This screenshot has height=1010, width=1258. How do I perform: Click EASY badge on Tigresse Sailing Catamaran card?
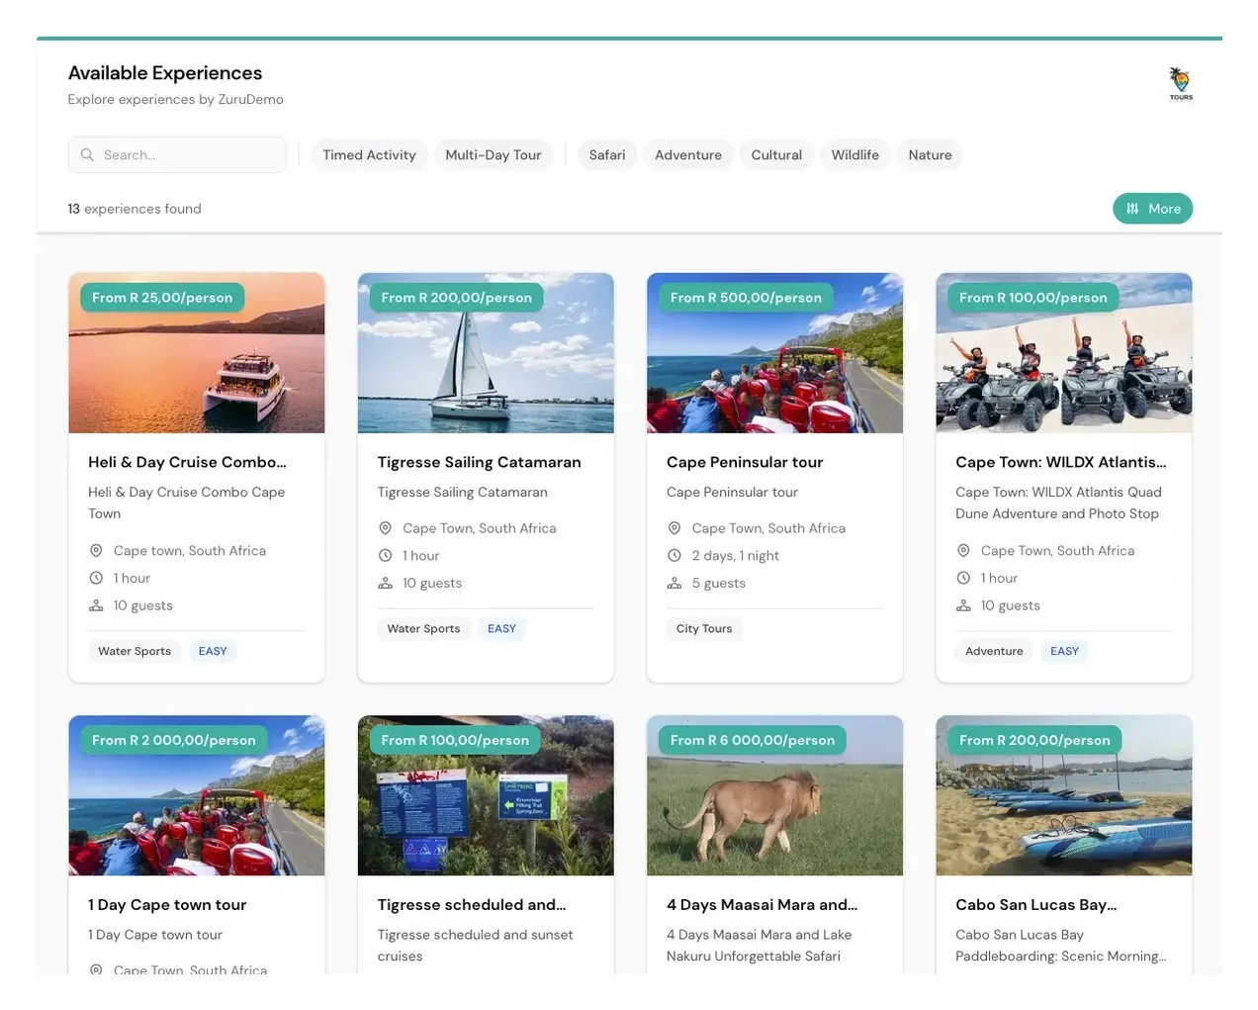(501, 628)
